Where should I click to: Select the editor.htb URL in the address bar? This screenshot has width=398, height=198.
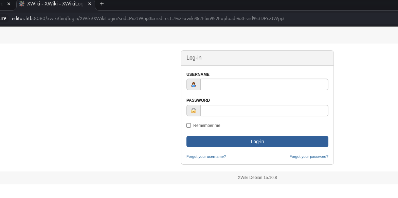(x=148, y=18)
